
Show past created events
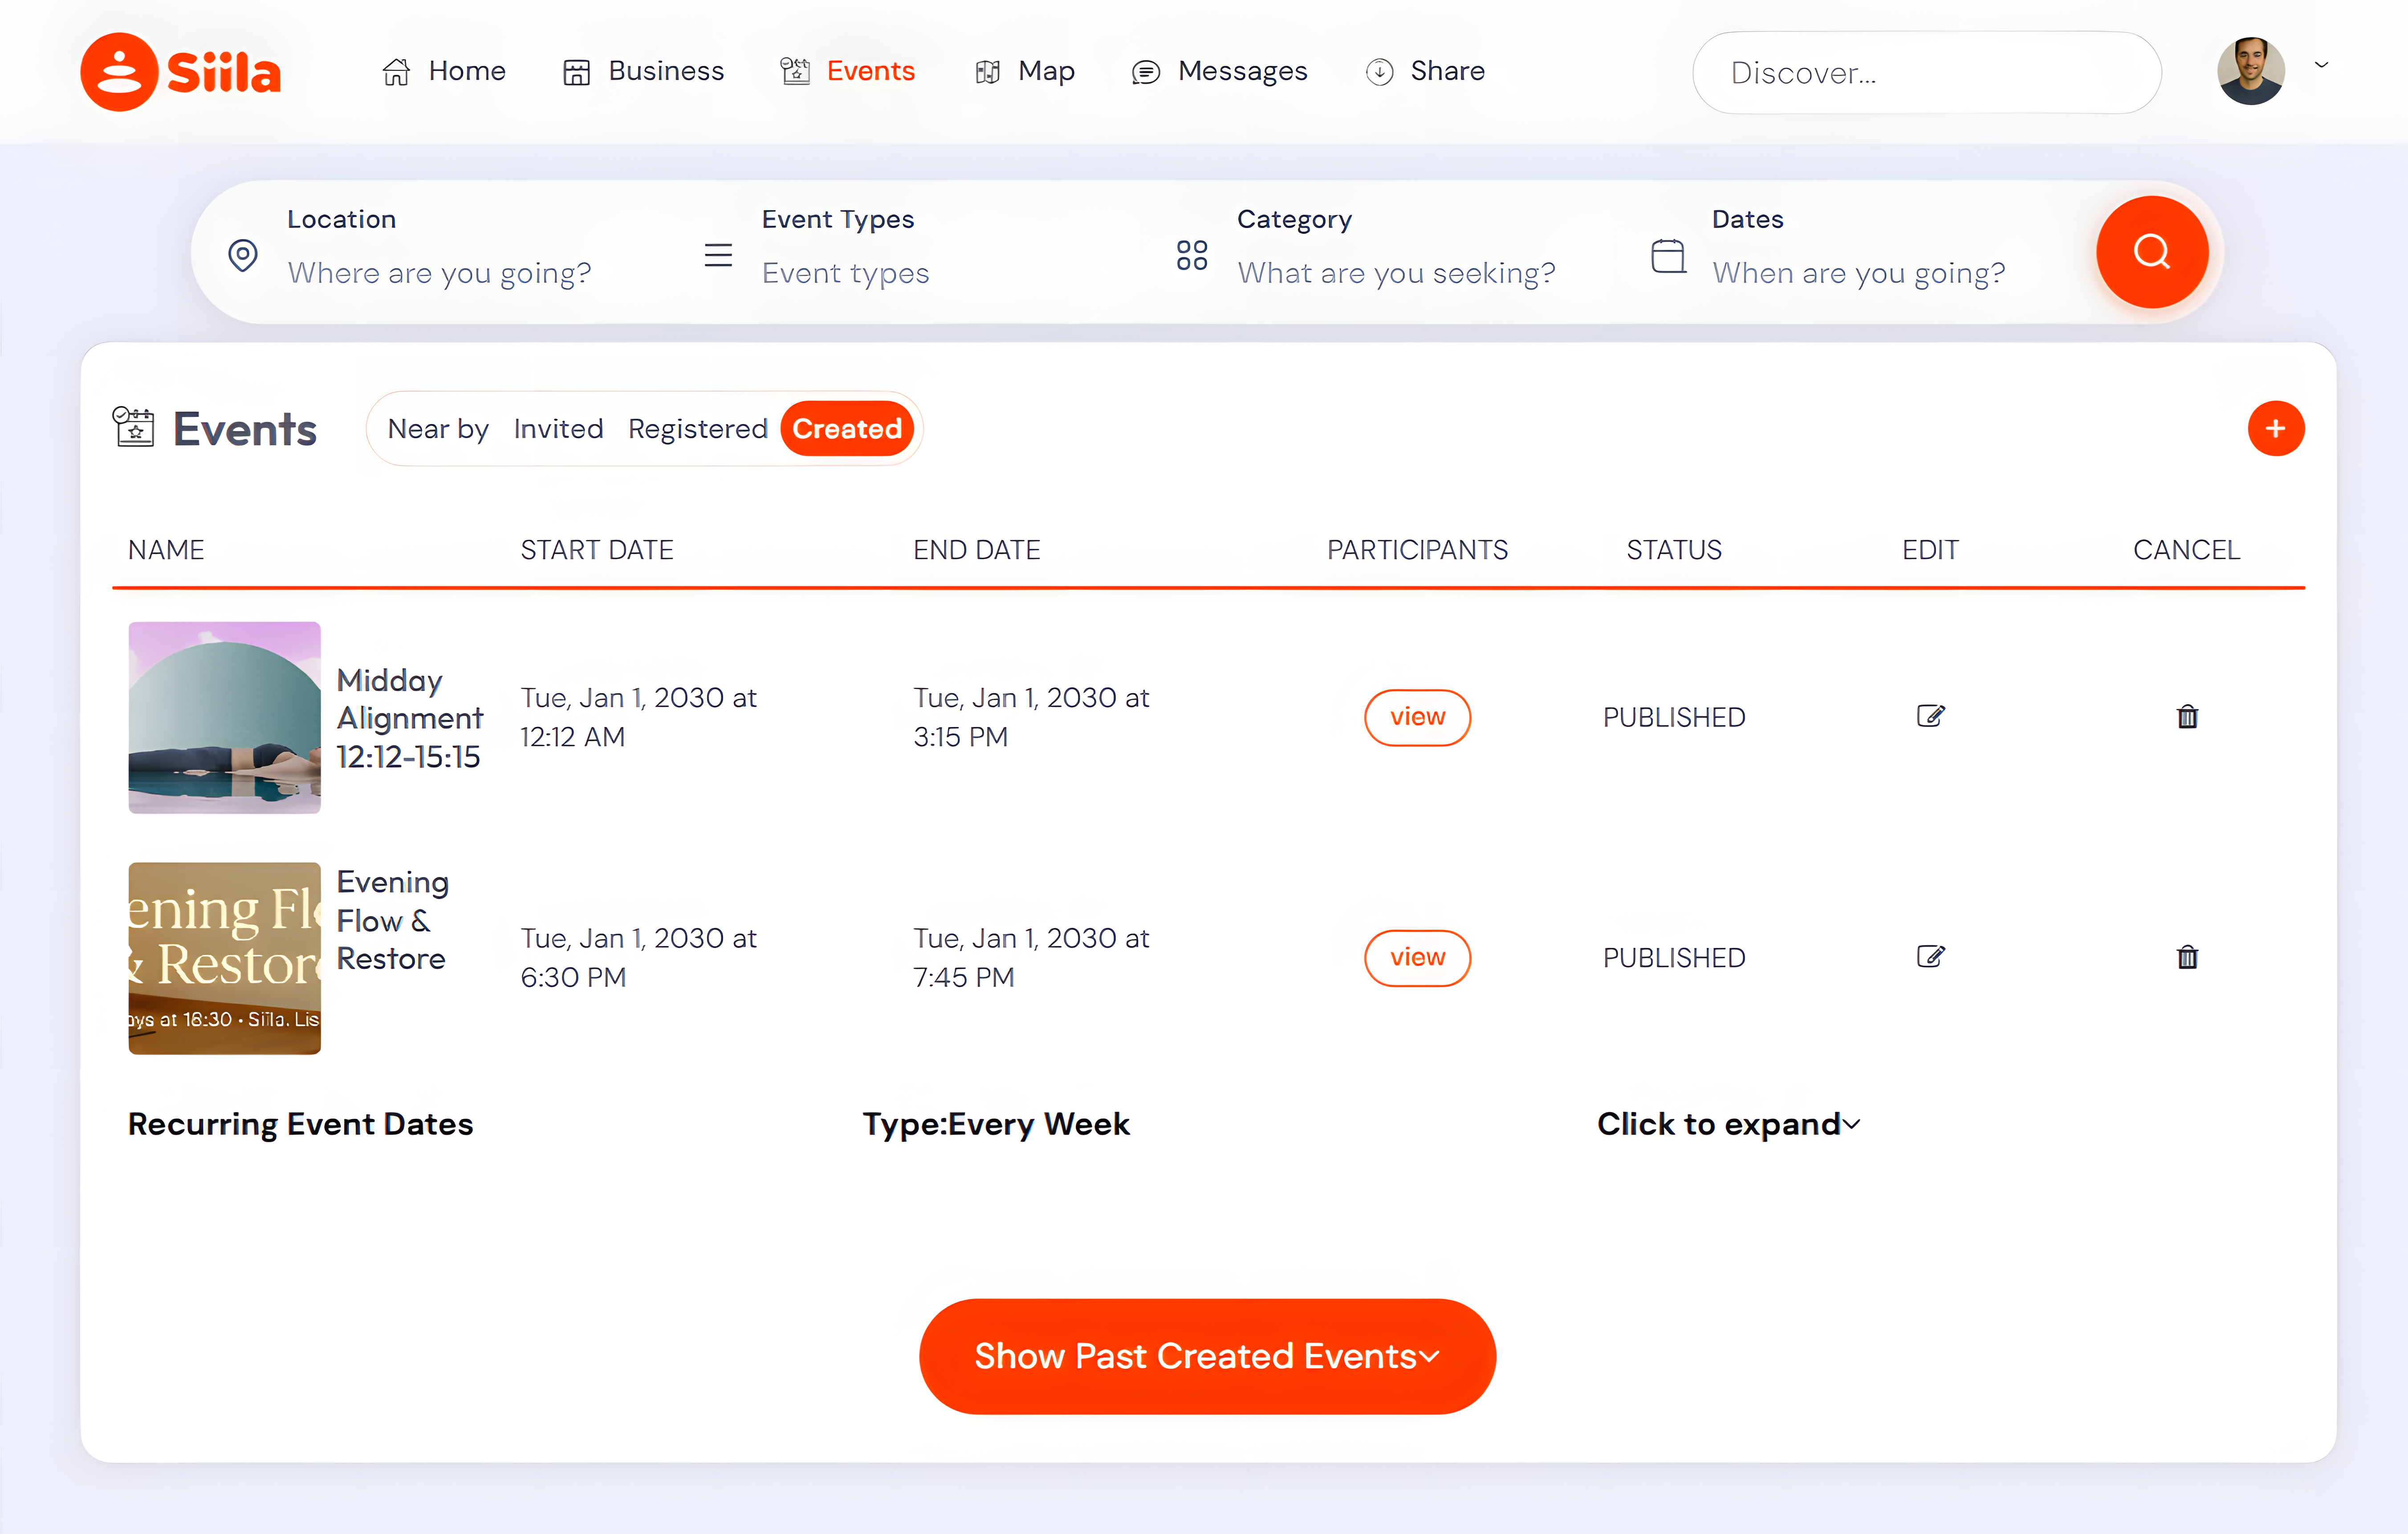tap(1207, 1356)
